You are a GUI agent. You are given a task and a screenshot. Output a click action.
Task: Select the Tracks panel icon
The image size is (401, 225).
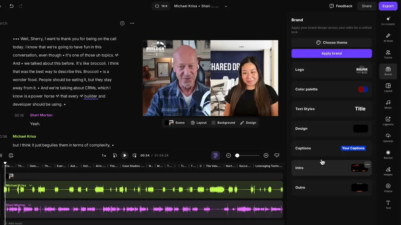388,53
